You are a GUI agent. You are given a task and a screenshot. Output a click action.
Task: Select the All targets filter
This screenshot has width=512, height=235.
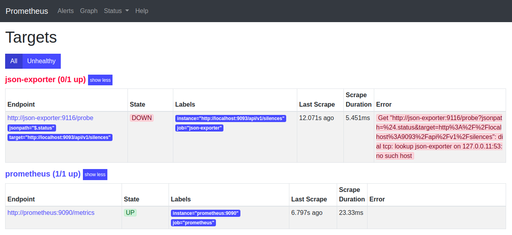[x=14, y=61]
